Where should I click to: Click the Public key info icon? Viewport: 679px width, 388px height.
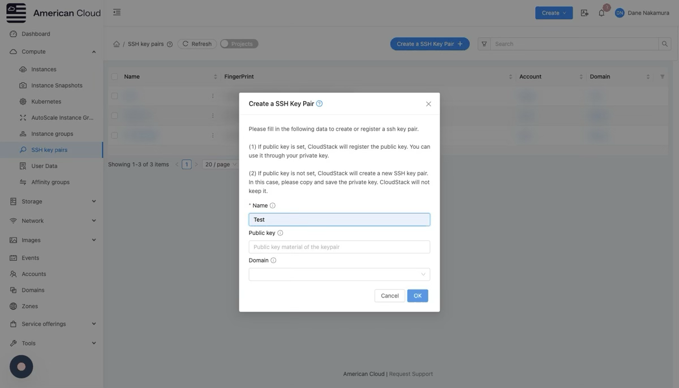pyautogui.click(x=280, y=233)
